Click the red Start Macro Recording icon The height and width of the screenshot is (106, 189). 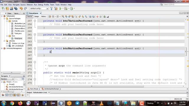97,16
